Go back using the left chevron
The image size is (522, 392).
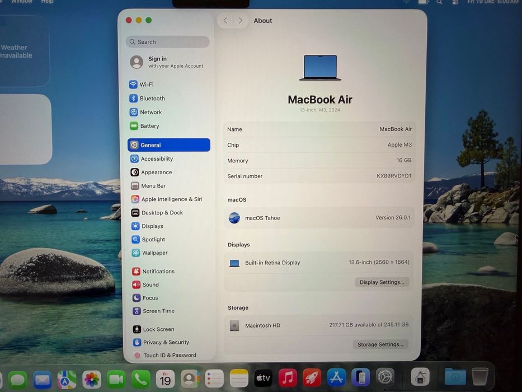click(x=225, y=21)
